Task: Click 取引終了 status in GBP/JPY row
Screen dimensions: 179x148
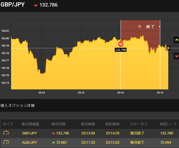Action: click(137, 133)
